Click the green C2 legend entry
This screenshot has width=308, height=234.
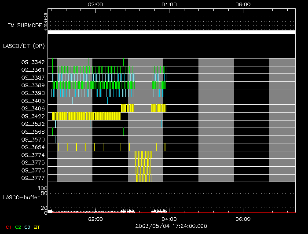[x=18, y=227]
